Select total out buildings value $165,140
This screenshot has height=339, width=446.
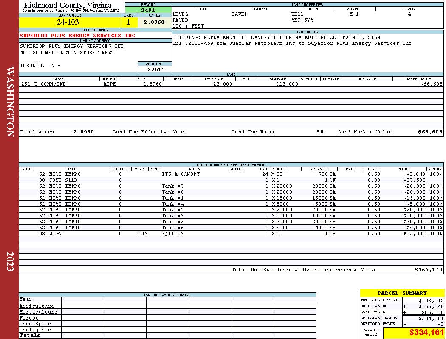click(x=429, y=270)
